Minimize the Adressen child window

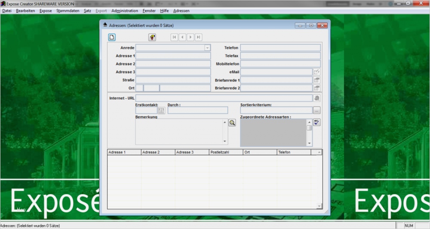pyautogui.click(x=300, y=25)
